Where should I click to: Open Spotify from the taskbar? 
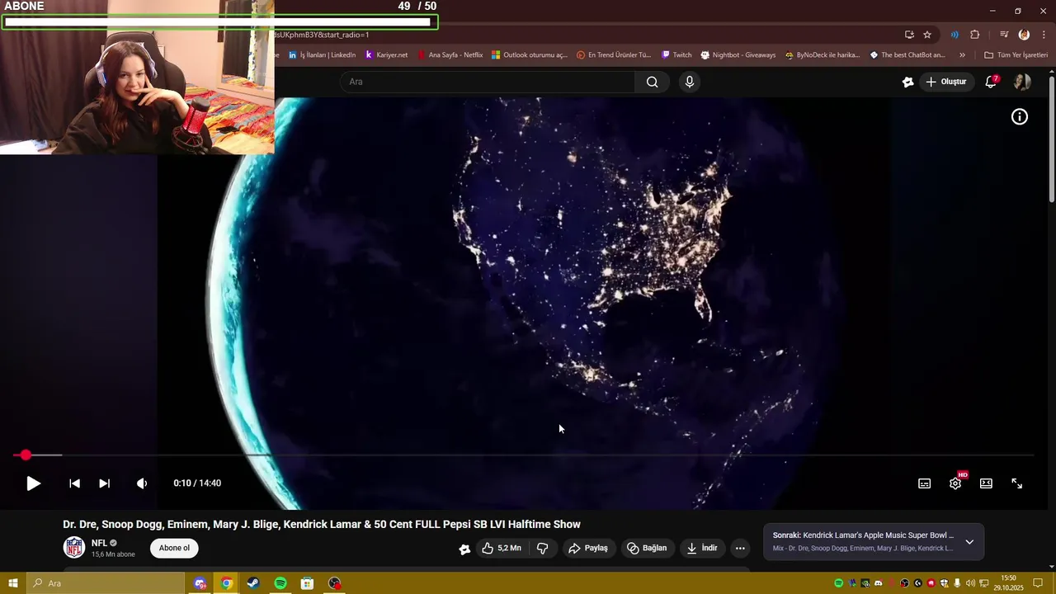[280, 583]
